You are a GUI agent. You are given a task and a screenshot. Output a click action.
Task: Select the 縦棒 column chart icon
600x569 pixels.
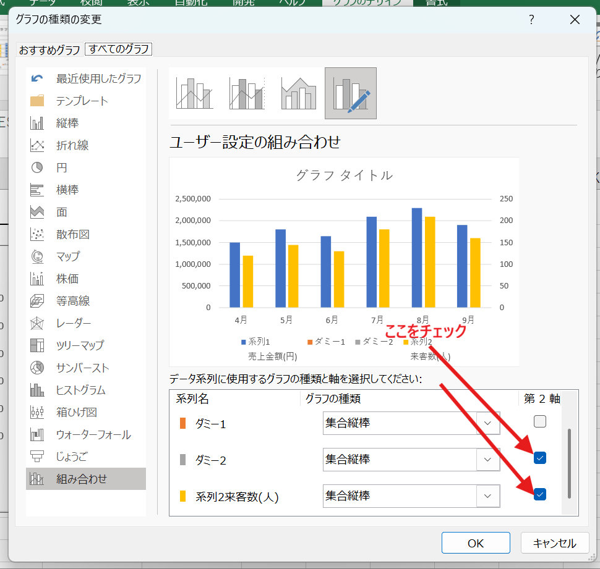pos(37,123)
